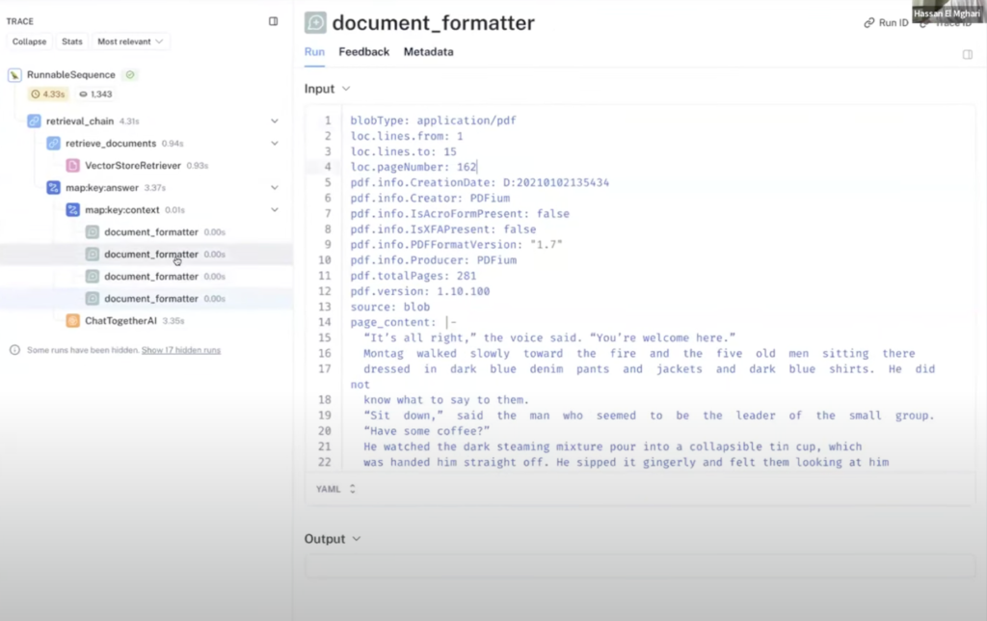987x621 pixels.
Task: Click icon of first document_formatter under map:key:context
Action: click(x=93, y=232)
